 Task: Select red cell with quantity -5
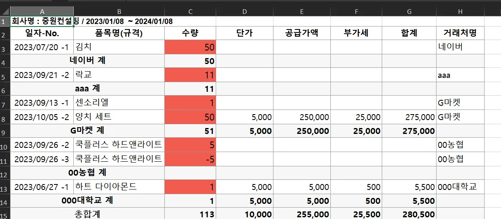pos(190,159)
